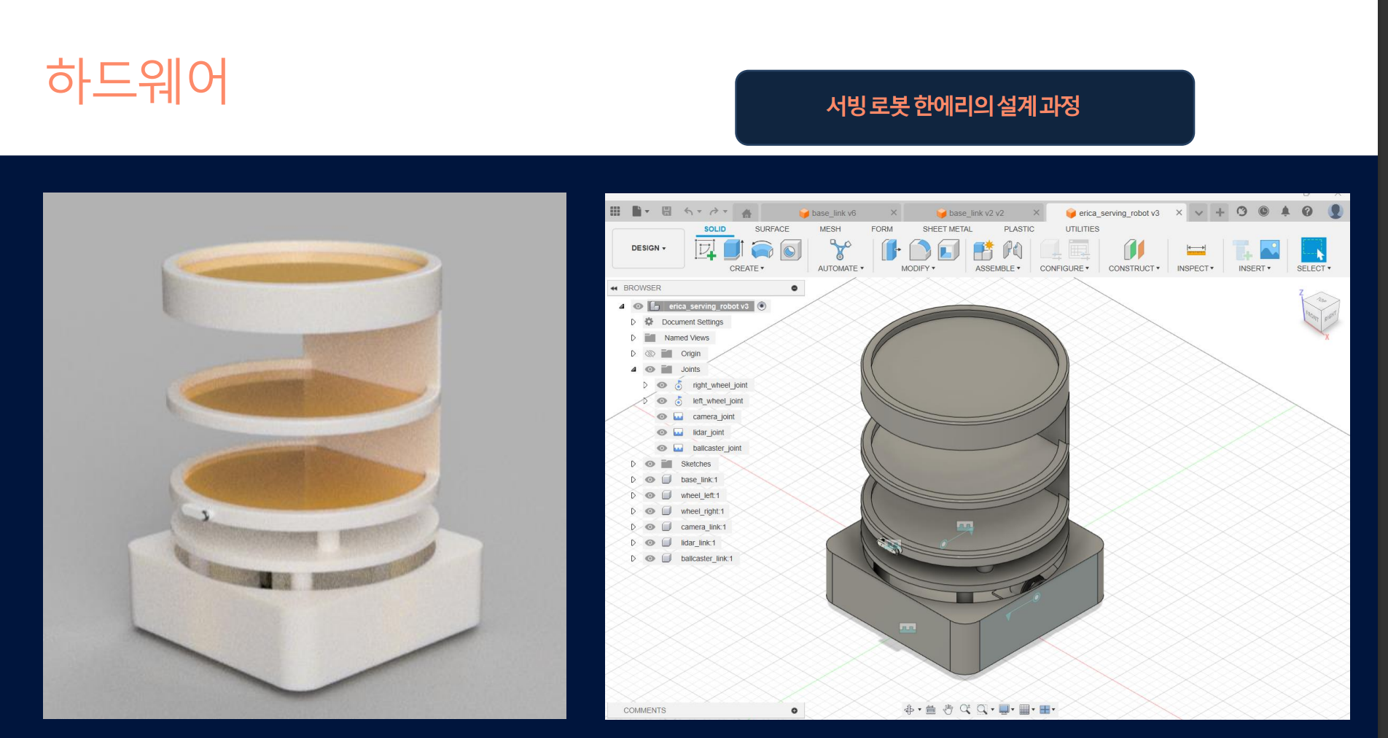This screenshot has height=738, width=1388.
Task: Open the CONSTRUCT menu
Action: (1134, 268)
